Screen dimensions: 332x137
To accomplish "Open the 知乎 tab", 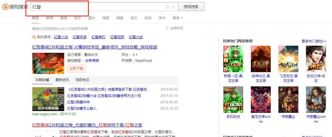I will click(78, 18).
